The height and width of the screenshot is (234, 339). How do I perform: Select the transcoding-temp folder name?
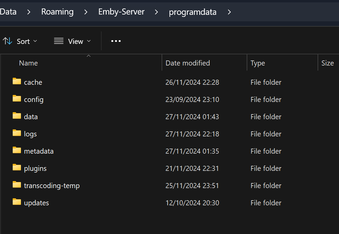pyautogui.click(x=52, y=186)
